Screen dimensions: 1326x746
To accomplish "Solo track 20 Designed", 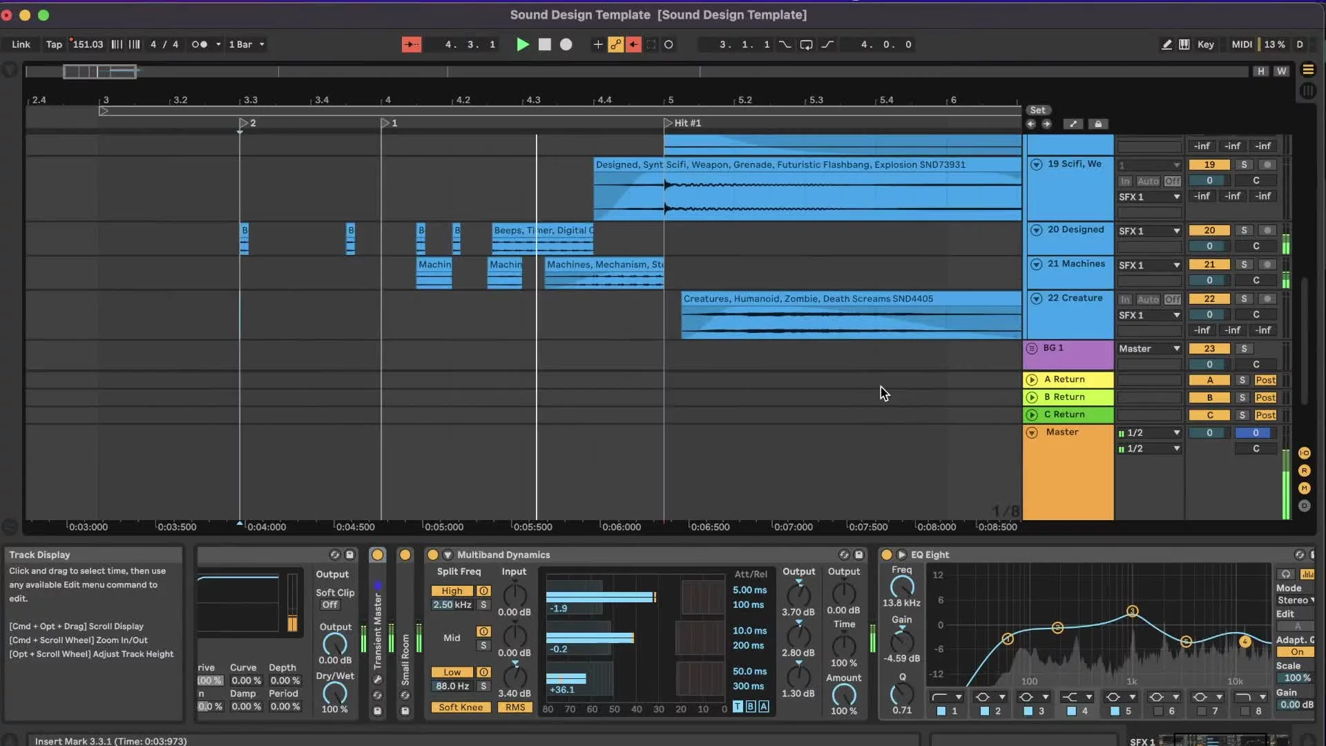I will pos(1244,231).
